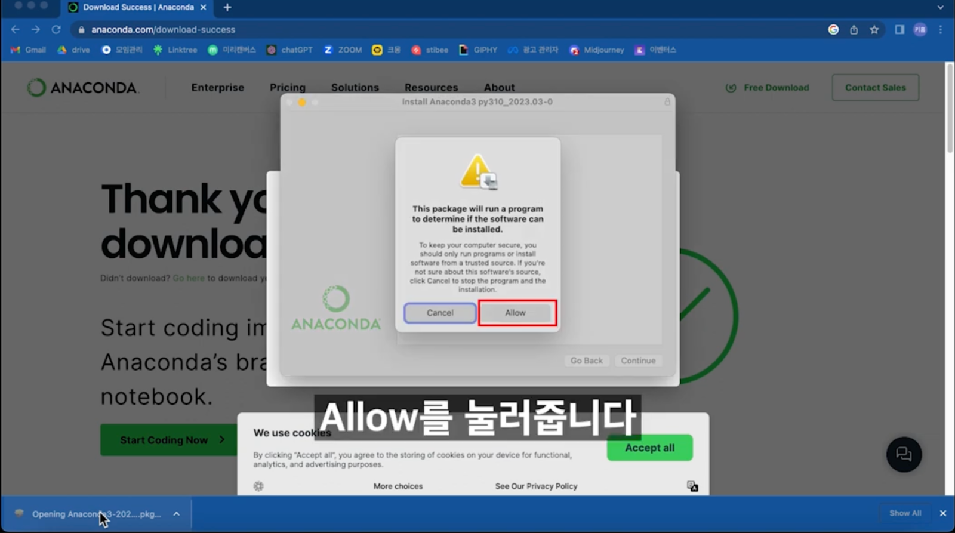Screen dimensions: 955x533
Task: Expand the tab search dropdown arrow
Action: click(x=941, y=8)
